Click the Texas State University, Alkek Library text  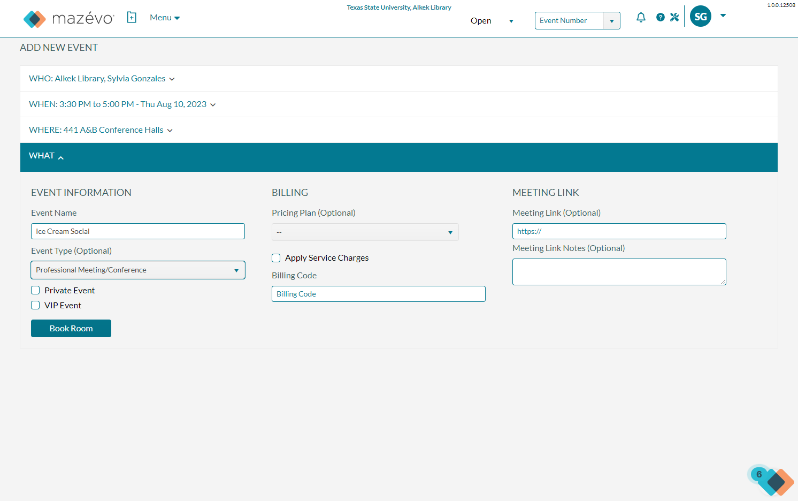coord(399,7)
